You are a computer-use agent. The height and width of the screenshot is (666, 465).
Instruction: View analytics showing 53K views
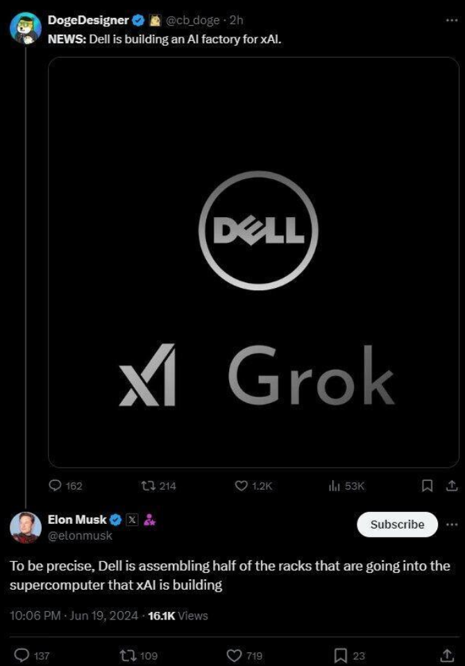click(x=333, y=486)
